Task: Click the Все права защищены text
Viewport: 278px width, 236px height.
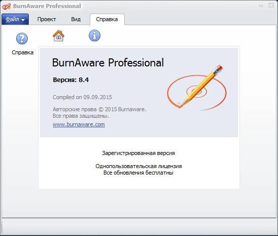Action: pos(81,116)
